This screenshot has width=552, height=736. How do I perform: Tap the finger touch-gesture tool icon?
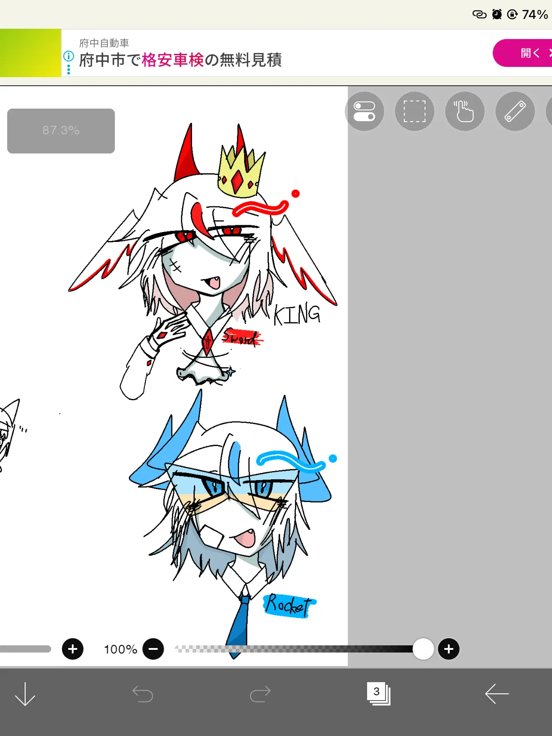(x=465, y=112)
